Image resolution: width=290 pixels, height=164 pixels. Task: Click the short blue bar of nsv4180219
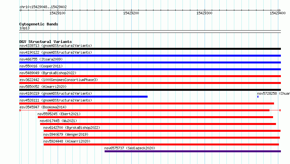(x=83, y=97)
